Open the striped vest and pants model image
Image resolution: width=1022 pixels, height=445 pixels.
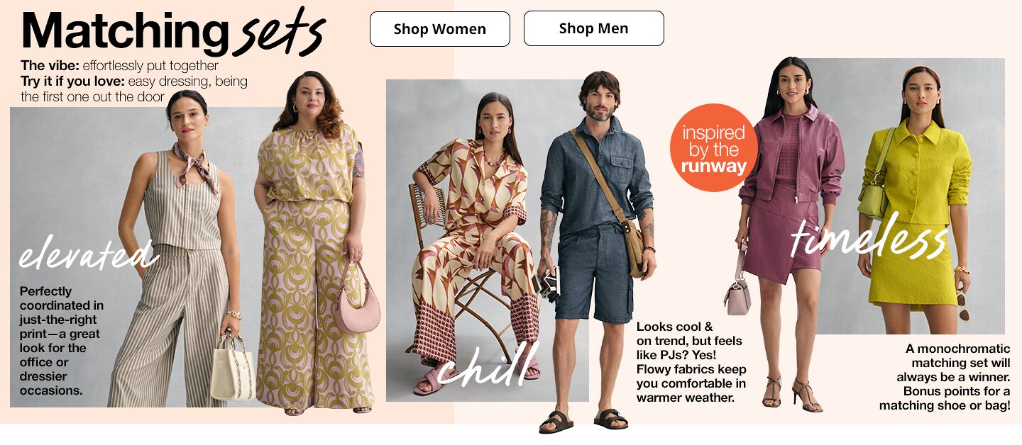tap(177, 252)
